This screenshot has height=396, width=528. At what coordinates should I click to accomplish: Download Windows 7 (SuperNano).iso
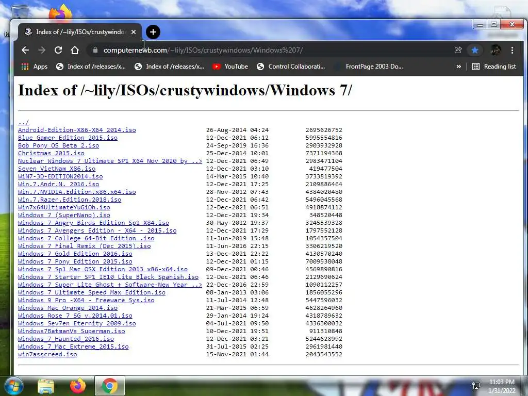(64, 215)
